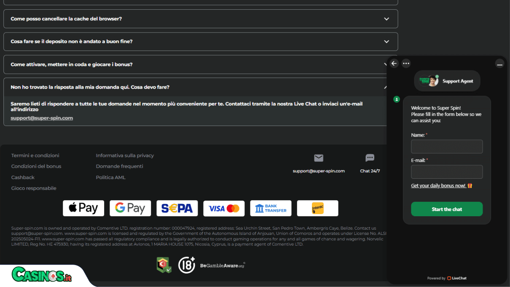Click the Start the chat button

[x=447, y=209]
